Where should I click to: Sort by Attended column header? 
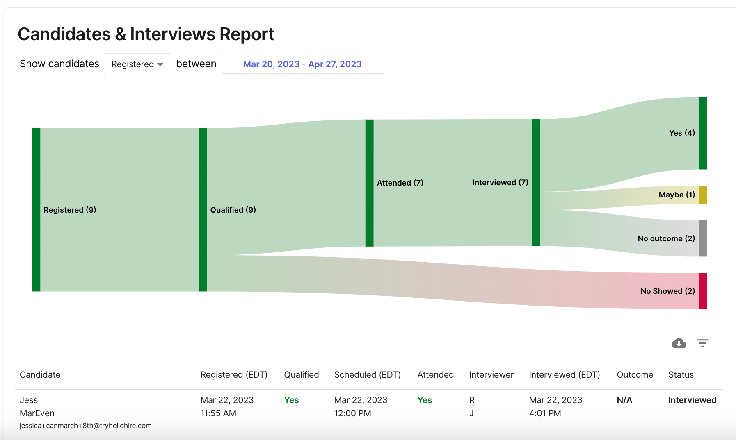click(x=436, y=375)
